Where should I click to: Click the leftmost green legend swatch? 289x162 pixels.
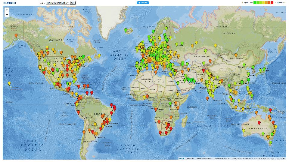255,3
